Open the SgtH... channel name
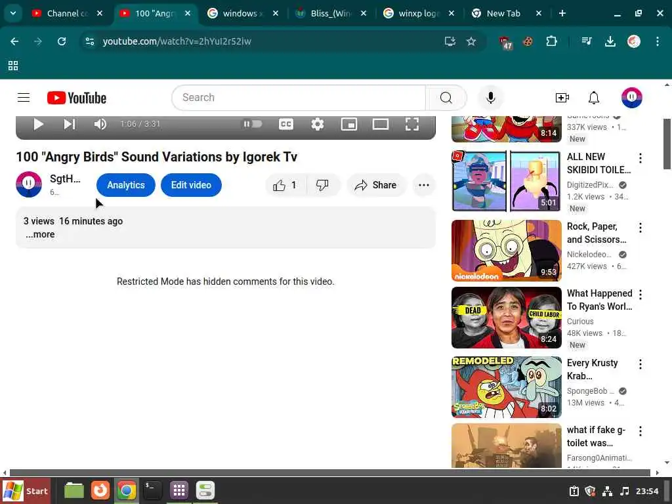The width and height of the screenshot is (672, 504). (x=65, y=178)
